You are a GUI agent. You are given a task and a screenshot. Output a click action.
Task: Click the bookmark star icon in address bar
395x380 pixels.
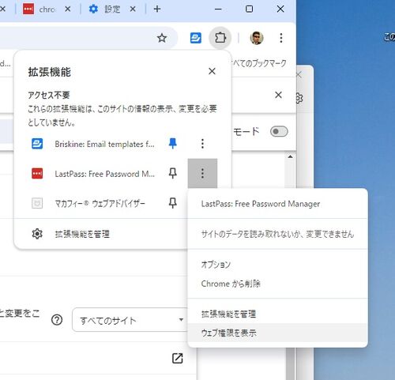point(162,38)
